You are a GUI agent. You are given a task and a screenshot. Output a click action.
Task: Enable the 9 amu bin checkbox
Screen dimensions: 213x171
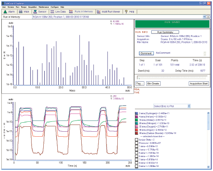click(136, 166)
